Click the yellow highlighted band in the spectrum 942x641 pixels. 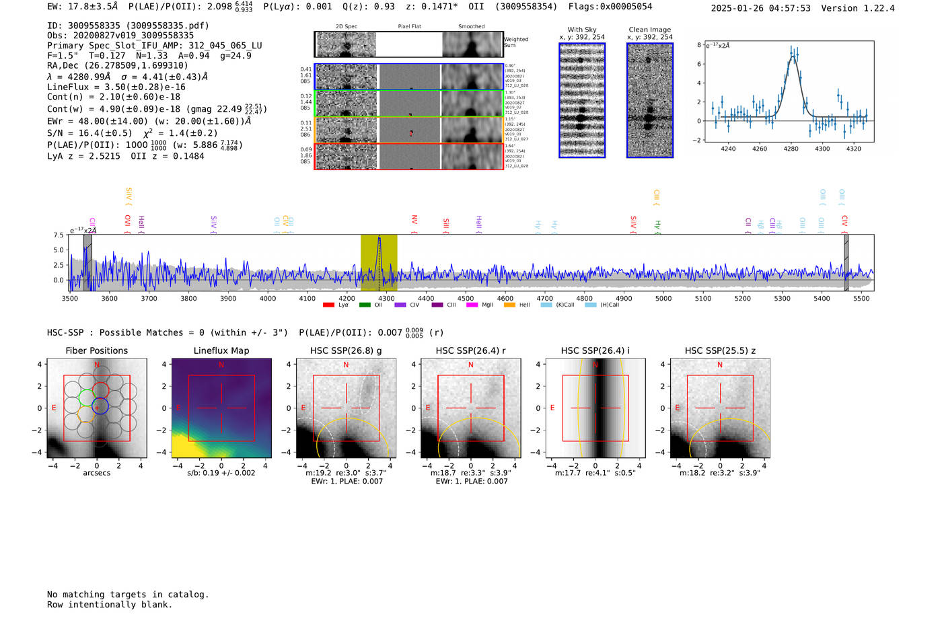pos(379,263)
